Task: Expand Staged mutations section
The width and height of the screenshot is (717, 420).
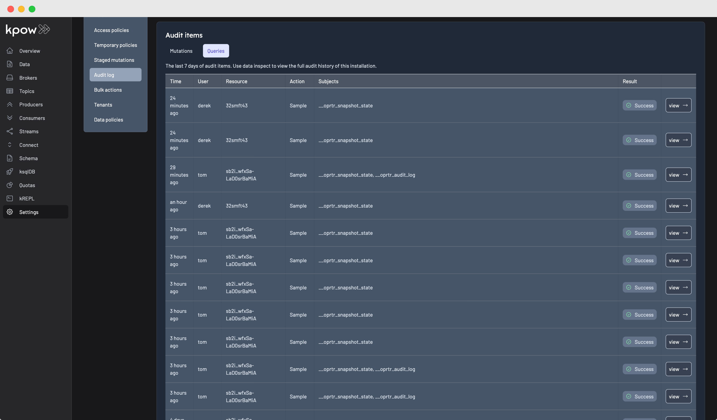Action: 114,60
